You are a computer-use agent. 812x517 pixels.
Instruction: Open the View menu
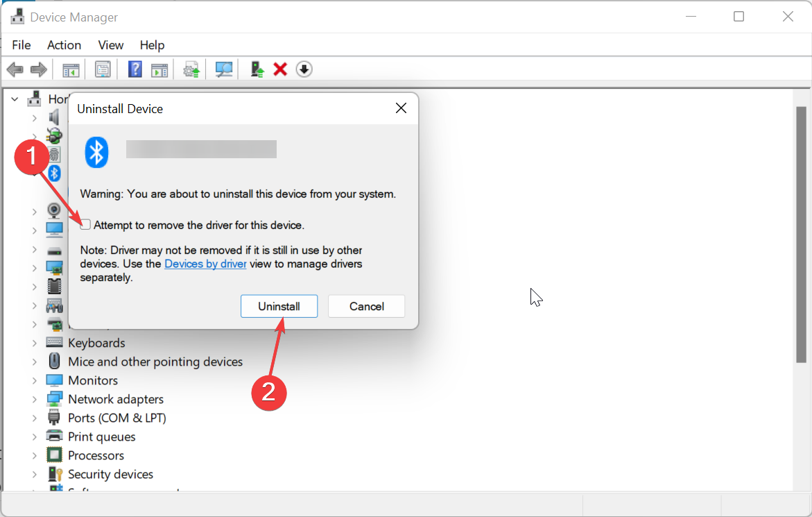tap(111, 45)
